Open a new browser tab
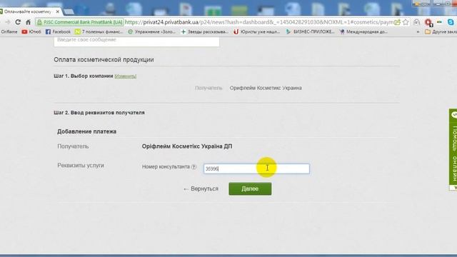Screen dimensions: 457x257 pyautogui.click(x=69, y=11)
